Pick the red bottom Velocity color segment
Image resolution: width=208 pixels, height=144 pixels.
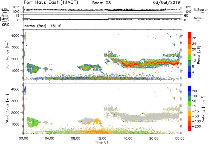tap(190, 129)
